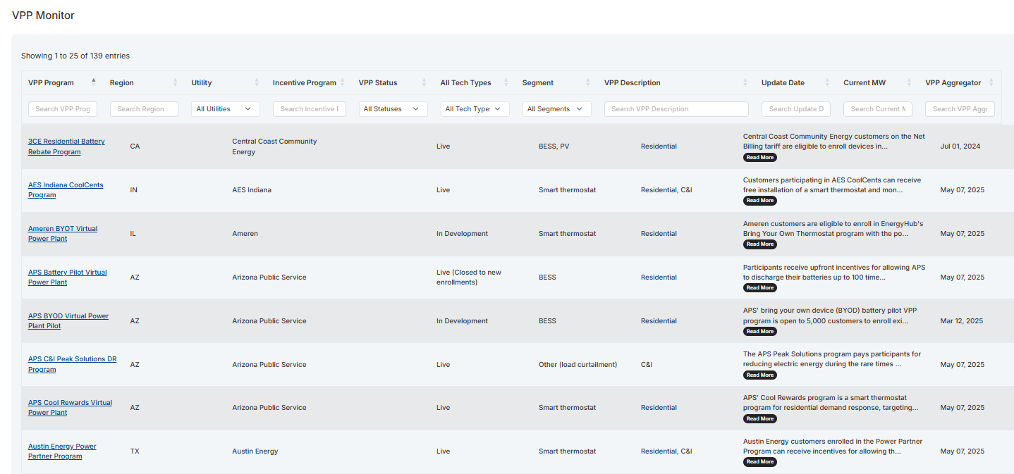Focus the Search VPP Description field
The image size is (1014, 474).
pyautogui.click(x=676, y=109)
